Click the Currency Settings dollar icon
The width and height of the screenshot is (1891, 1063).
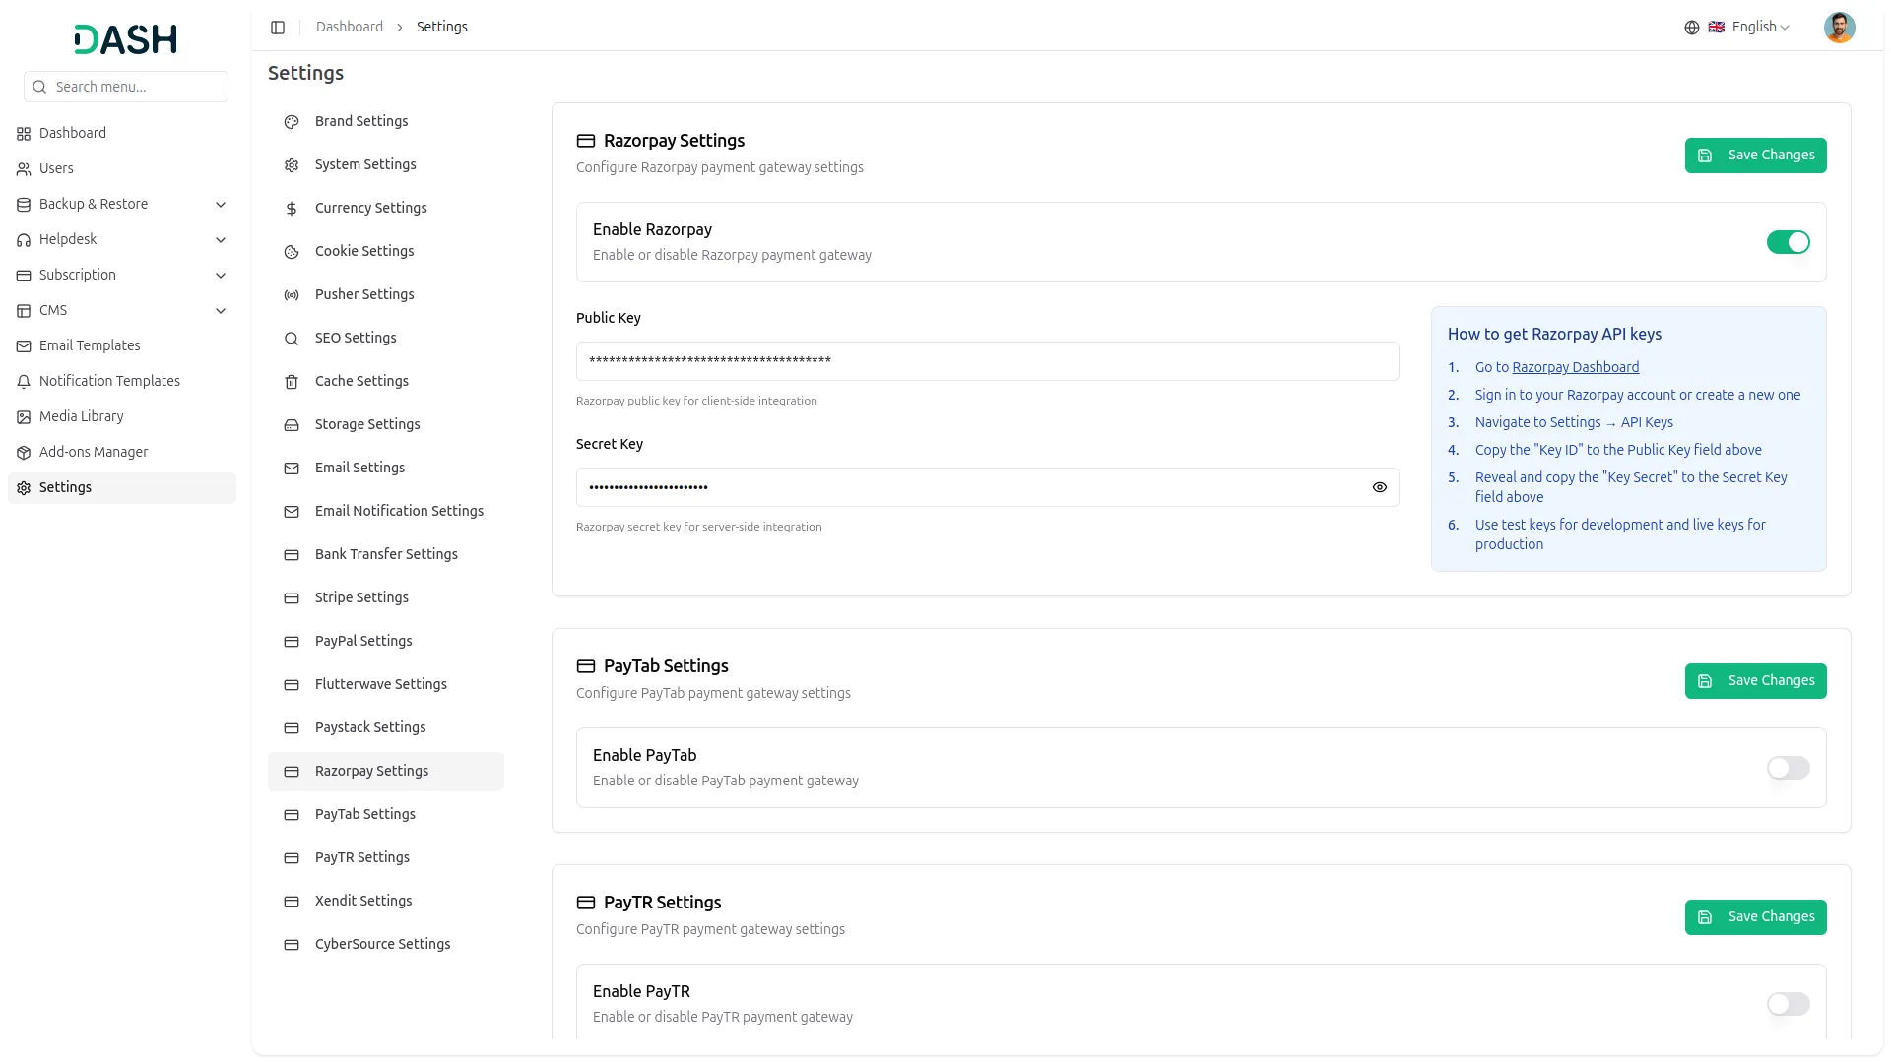click(x=292, y=209)
